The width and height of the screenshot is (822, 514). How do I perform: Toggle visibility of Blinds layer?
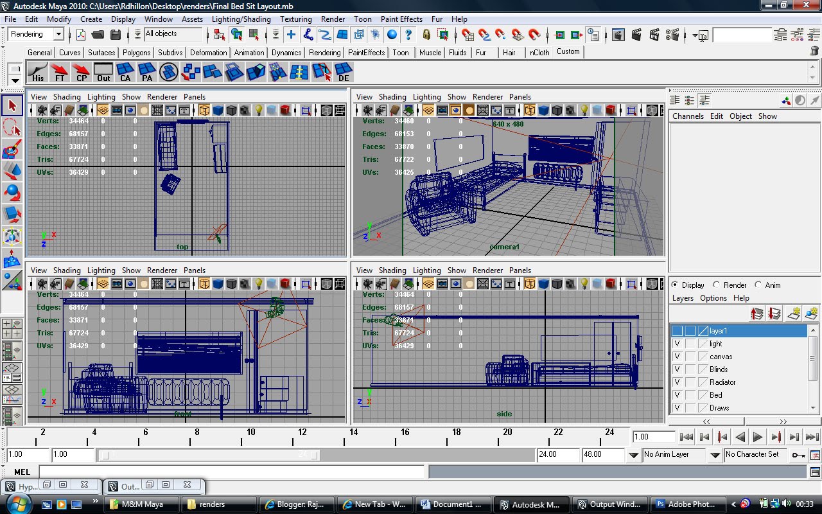677,369
